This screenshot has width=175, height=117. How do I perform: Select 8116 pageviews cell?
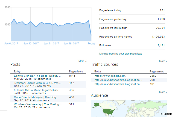[x=72, y=76]
